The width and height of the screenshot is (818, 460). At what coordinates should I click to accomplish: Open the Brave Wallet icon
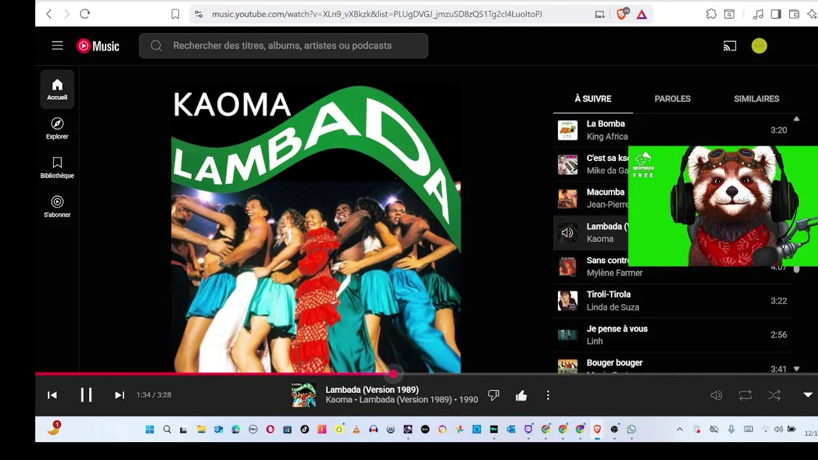tap(794, 14)
